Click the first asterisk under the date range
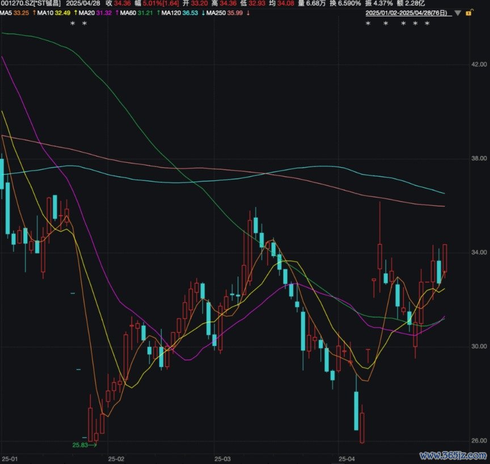The width and height of the screenshot is (490, 464). 367,24
